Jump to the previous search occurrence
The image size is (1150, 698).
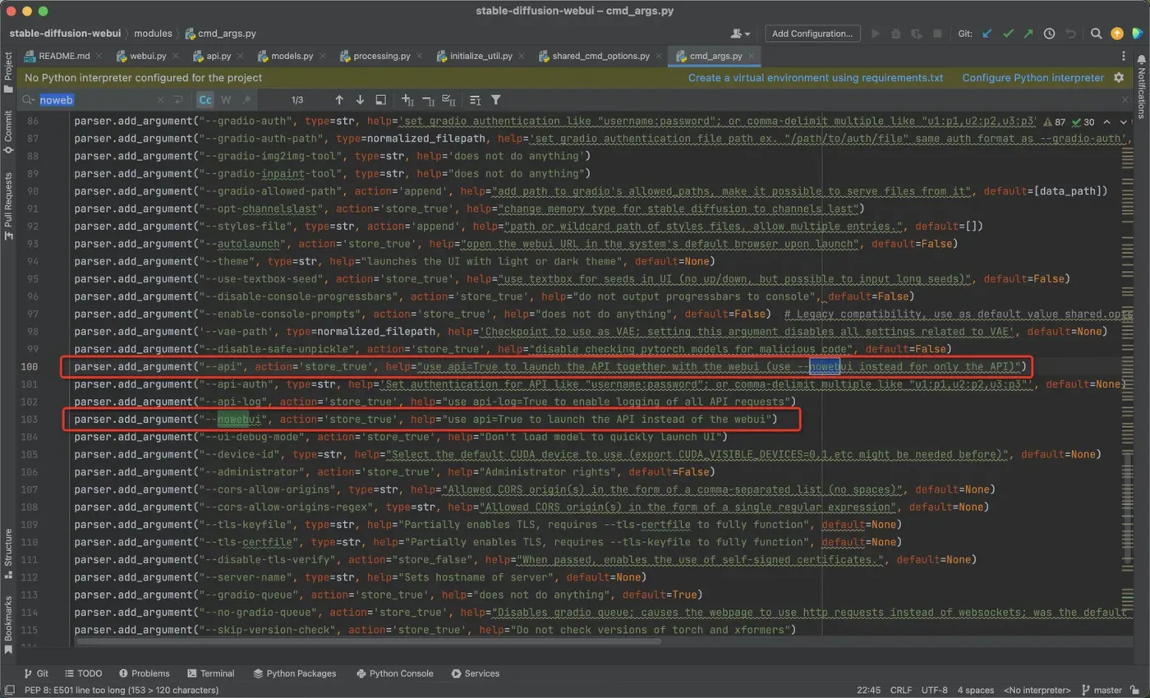click(339, 99)
